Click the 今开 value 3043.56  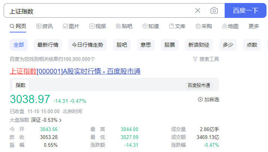(49, 129)
